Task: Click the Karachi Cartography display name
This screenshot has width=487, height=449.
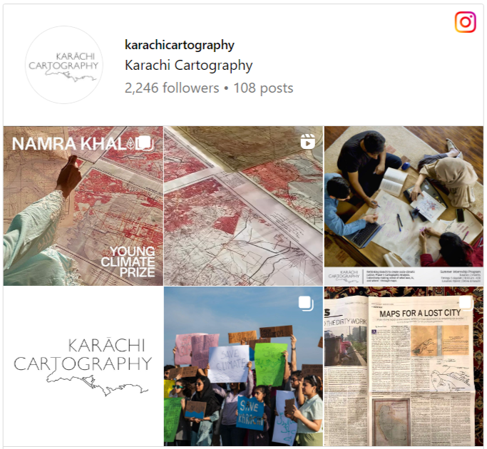Action: click(188, 66)
